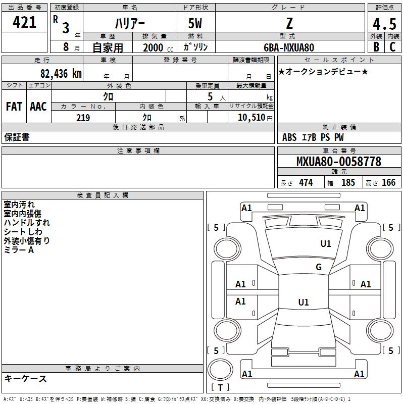Screen dimensions: 403x404
Task: Select the color number 219
Action: coord(83,118)
